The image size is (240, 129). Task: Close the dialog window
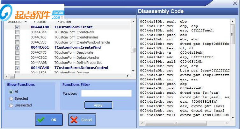pos(235,3)
